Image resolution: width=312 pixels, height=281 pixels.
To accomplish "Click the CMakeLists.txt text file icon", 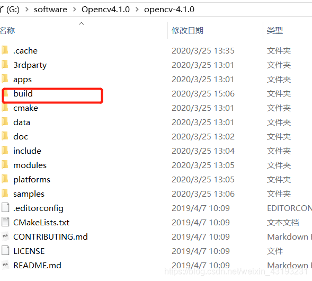I will tap(5, 222).
